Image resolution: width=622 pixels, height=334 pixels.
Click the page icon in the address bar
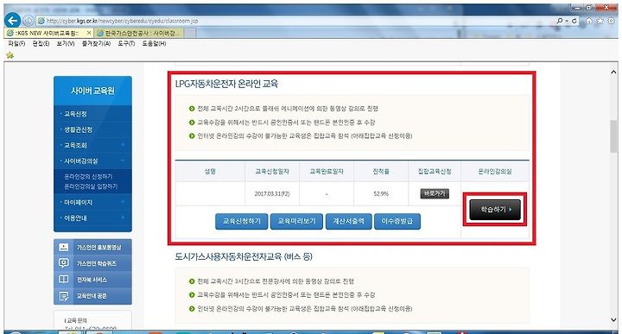tap(41, 21)
